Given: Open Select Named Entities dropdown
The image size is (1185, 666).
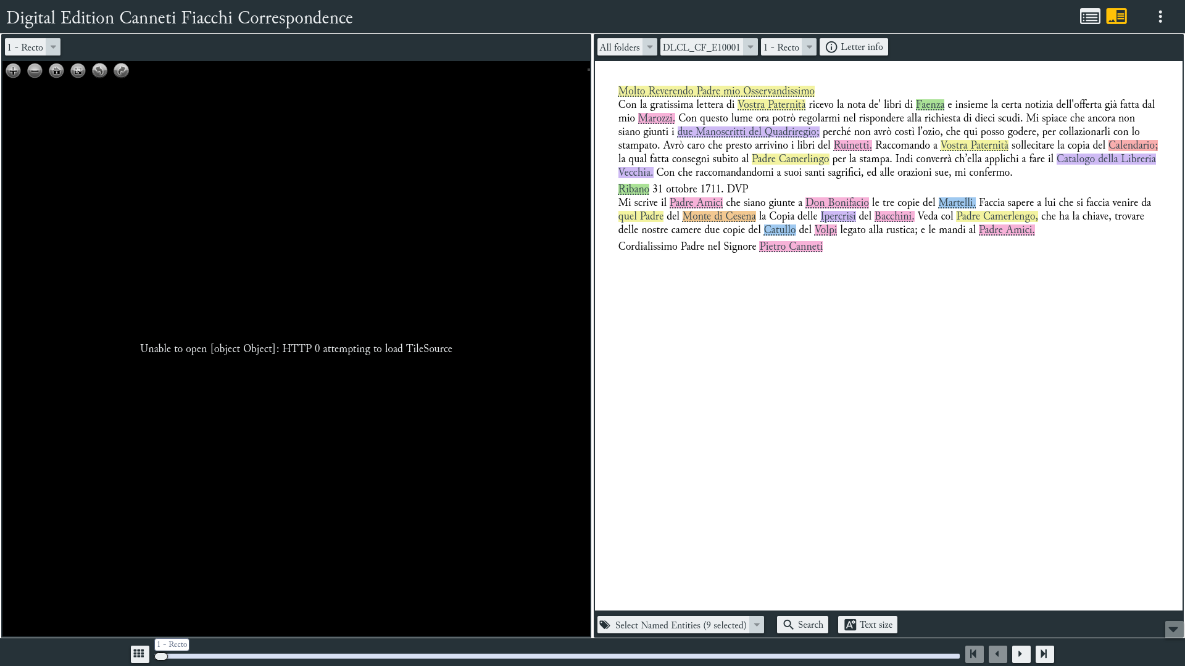Looking at the screenshot, I should click(681, 625).
